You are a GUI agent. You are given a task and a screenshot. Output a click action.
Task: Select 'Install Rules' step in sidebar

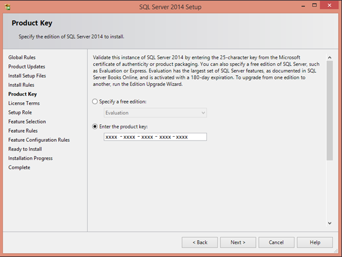(x=21, y=85)
